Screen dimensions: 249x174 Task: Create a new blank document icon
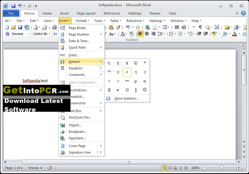(x=7, y=27)
